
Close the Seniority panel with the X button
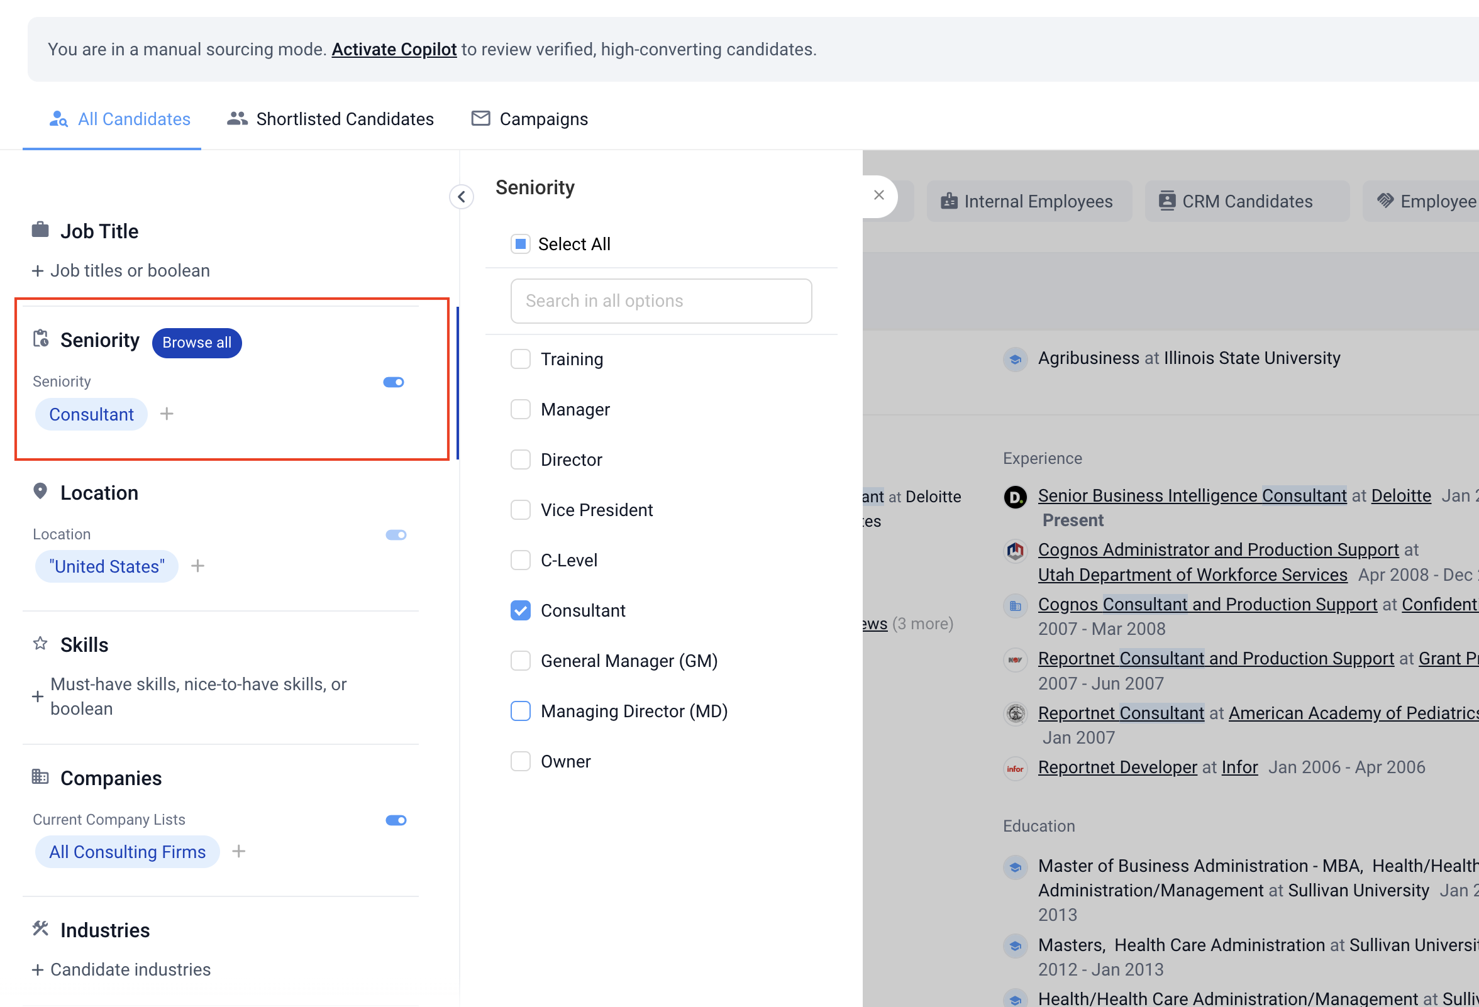(879, 195)
